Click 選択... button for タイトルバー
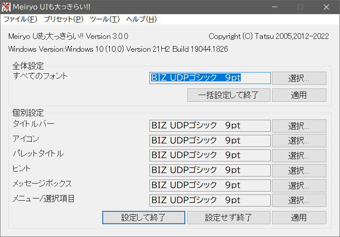Screen dimensions: 340x237 299,126
